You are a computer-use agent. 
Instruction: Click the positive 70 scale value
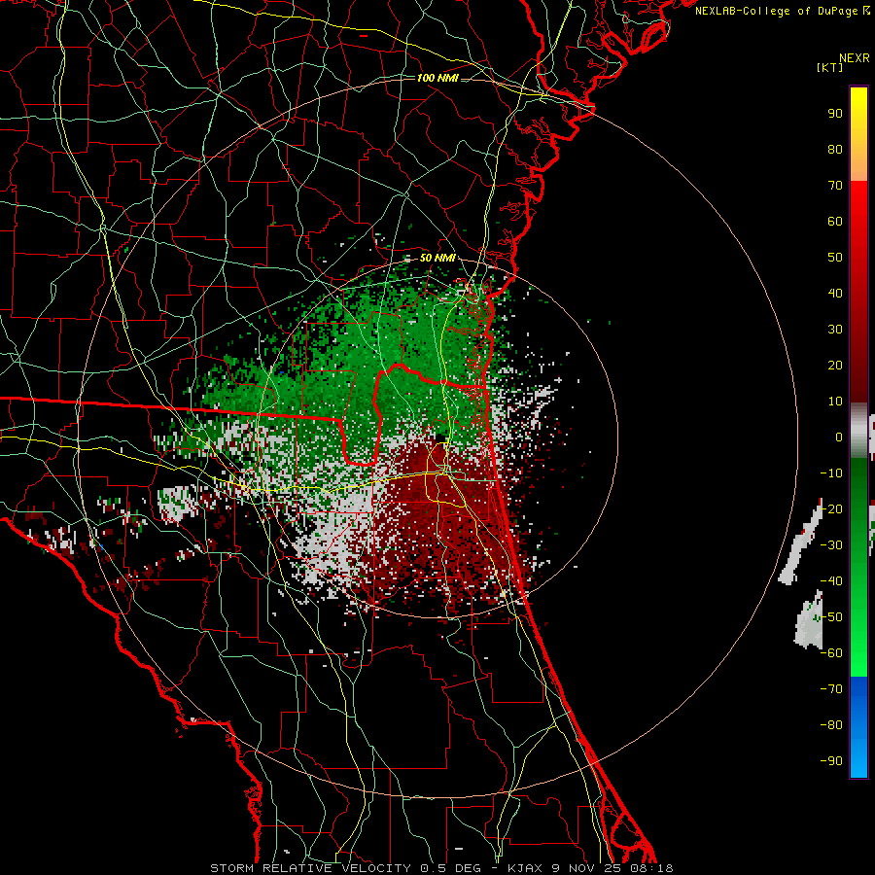coord(835,186)
